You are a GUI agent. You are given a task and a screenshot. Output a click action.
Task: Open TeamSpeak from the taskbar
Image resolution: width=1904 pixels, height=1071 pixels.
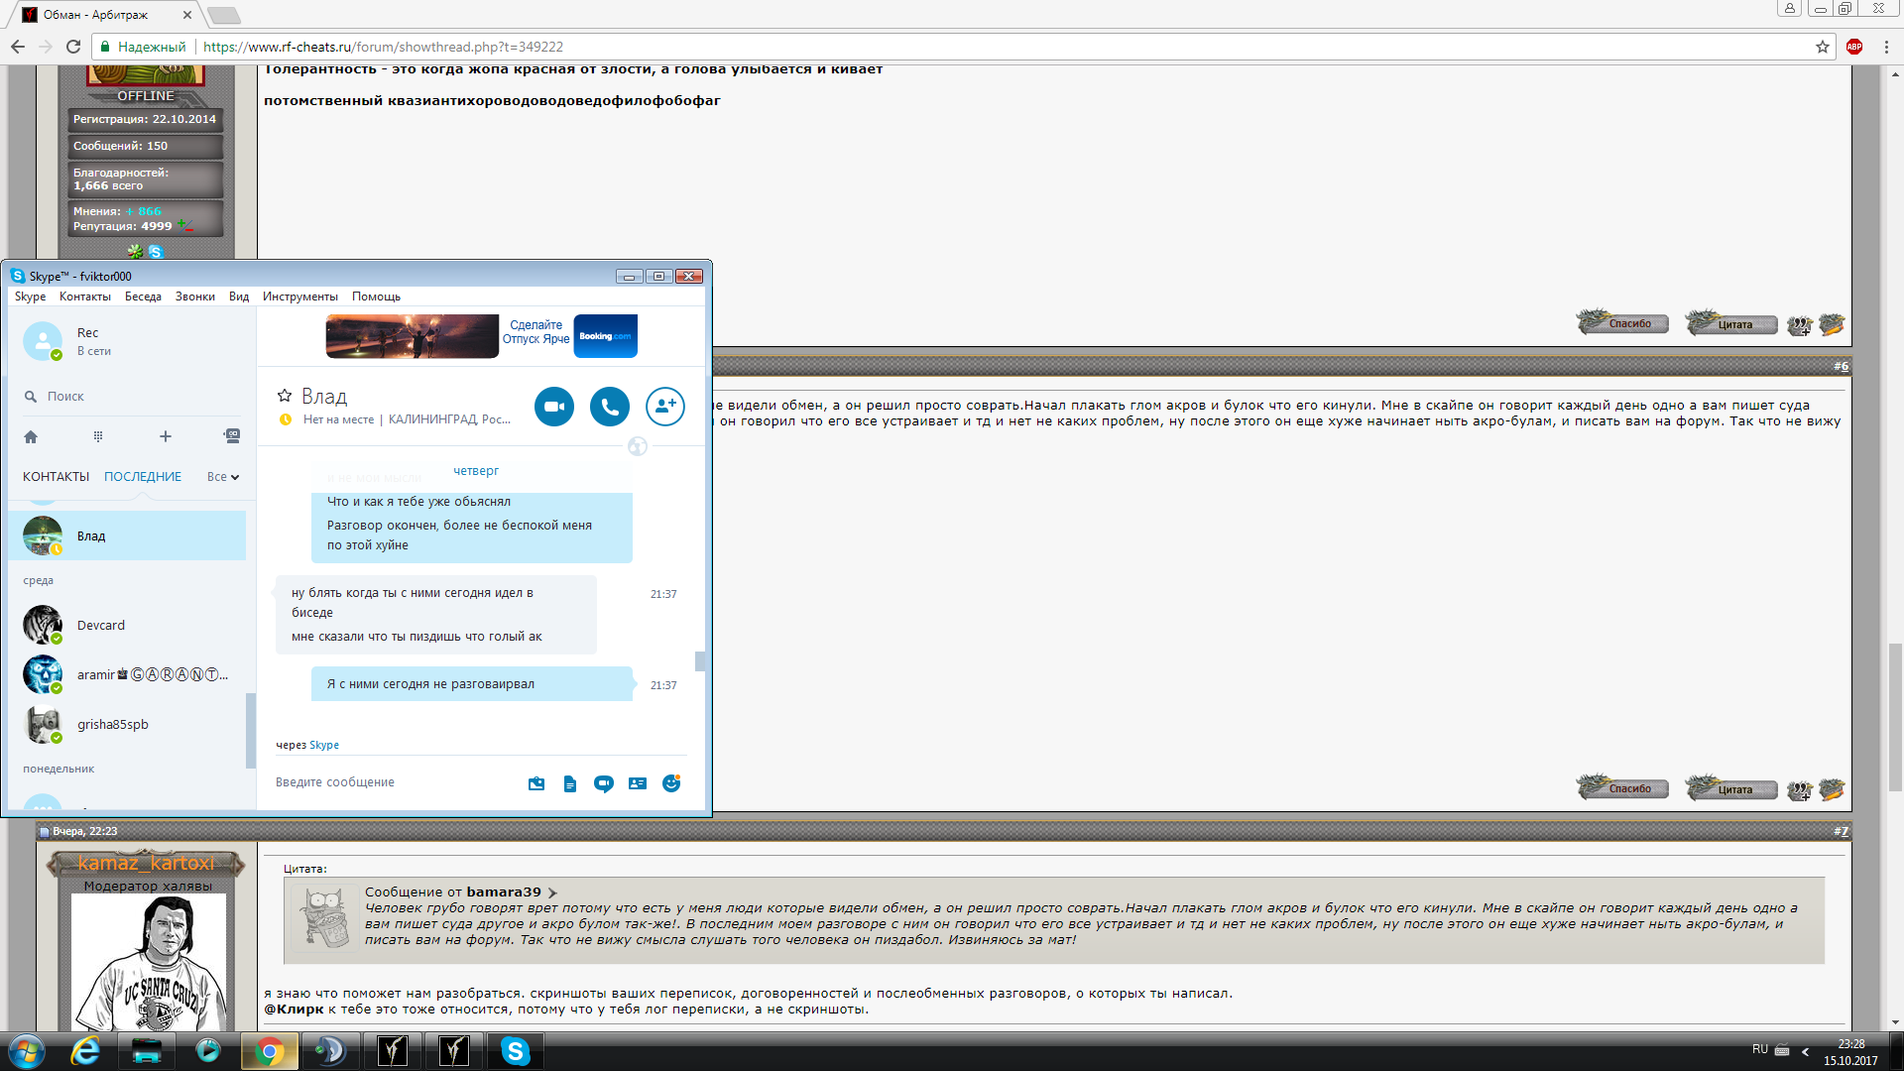tap(329, 1051)
